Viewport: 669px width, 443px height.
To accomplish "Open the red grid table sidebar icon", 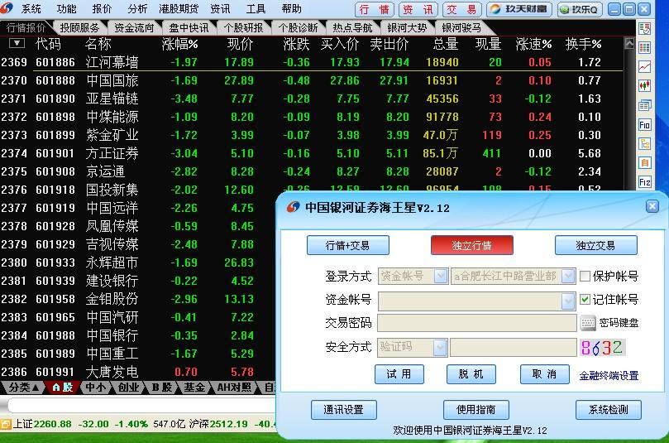I will (644, 47).
